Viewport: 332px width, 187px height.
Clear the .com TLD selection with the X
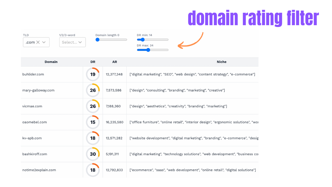tap(38, 42)
